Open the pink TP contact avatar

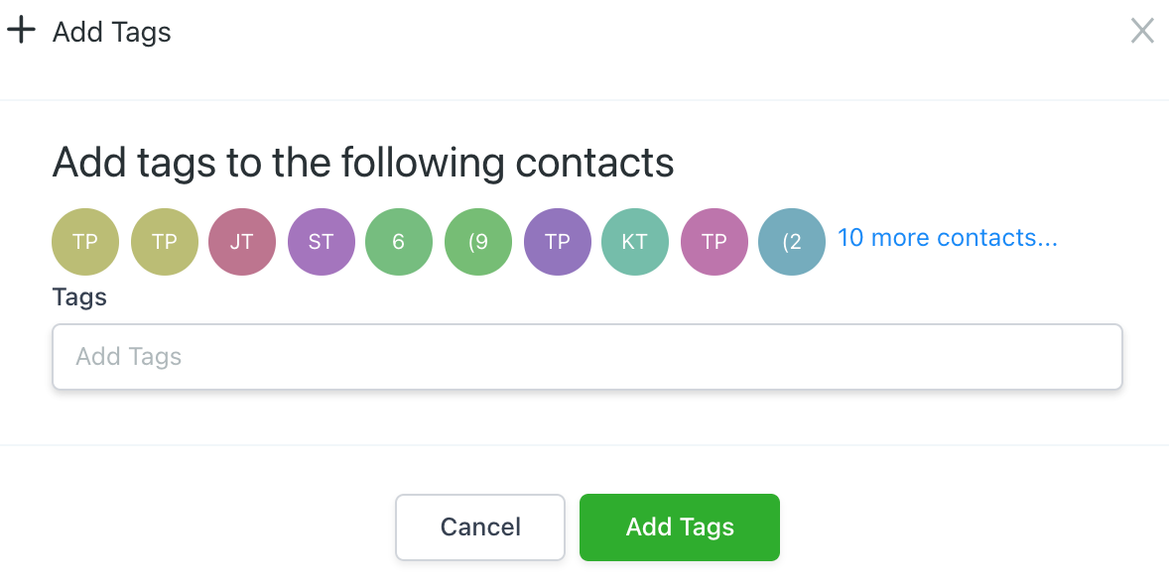[x=714, y=241]
